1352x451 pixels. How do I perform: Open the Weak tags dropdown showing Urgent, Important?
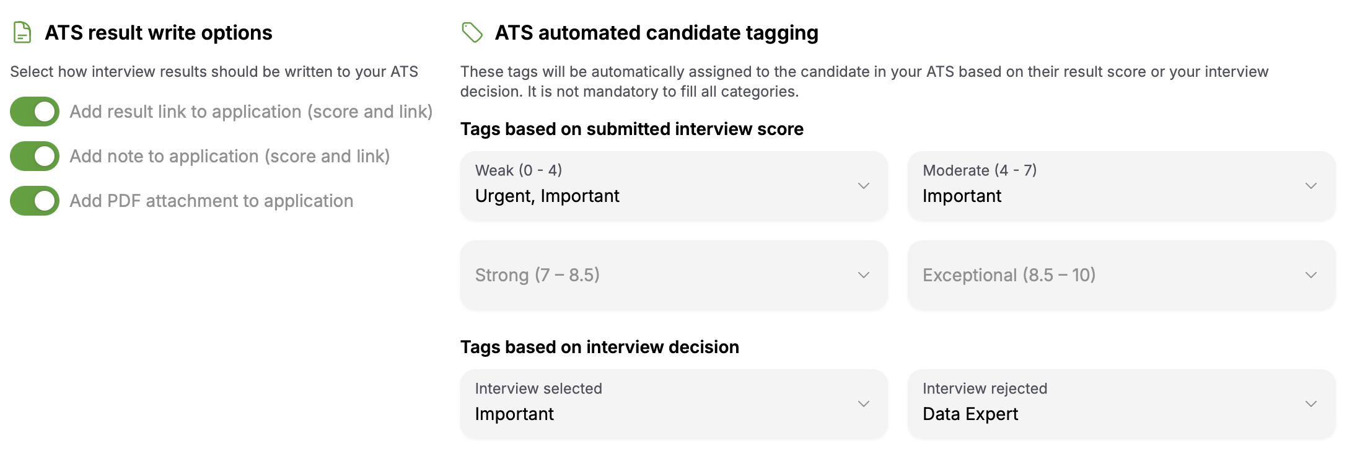674,186
